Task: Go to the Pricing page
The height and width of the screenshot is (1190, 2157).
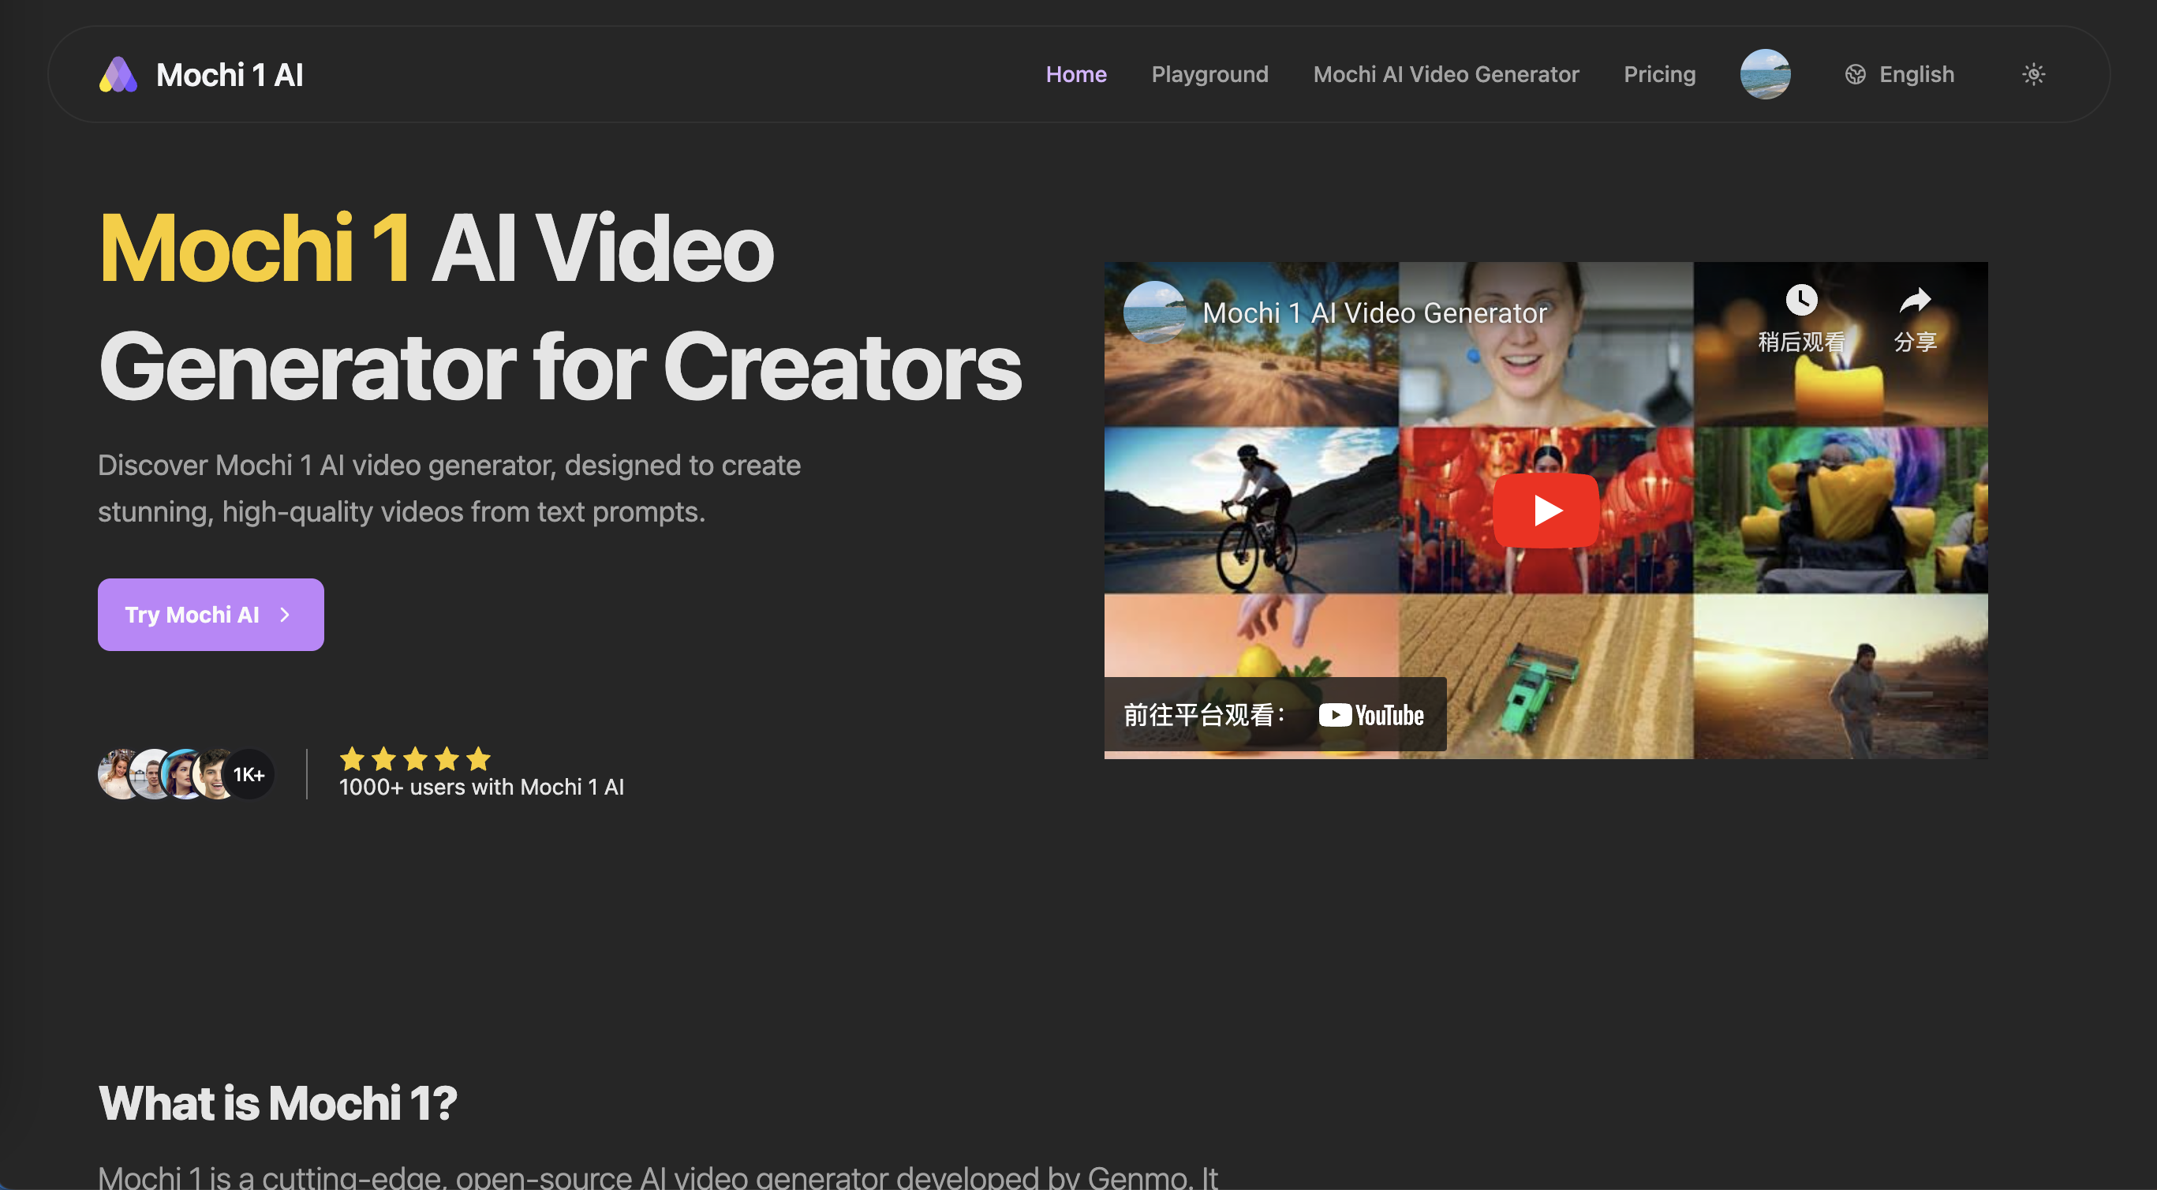Action: (x=1659, y=74)
